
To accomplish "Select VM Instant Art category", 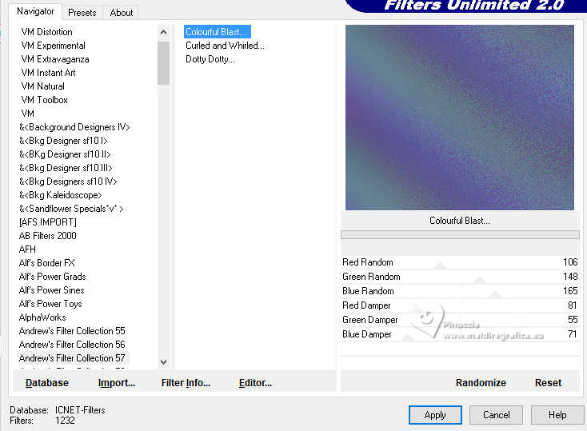I will 48,73.
